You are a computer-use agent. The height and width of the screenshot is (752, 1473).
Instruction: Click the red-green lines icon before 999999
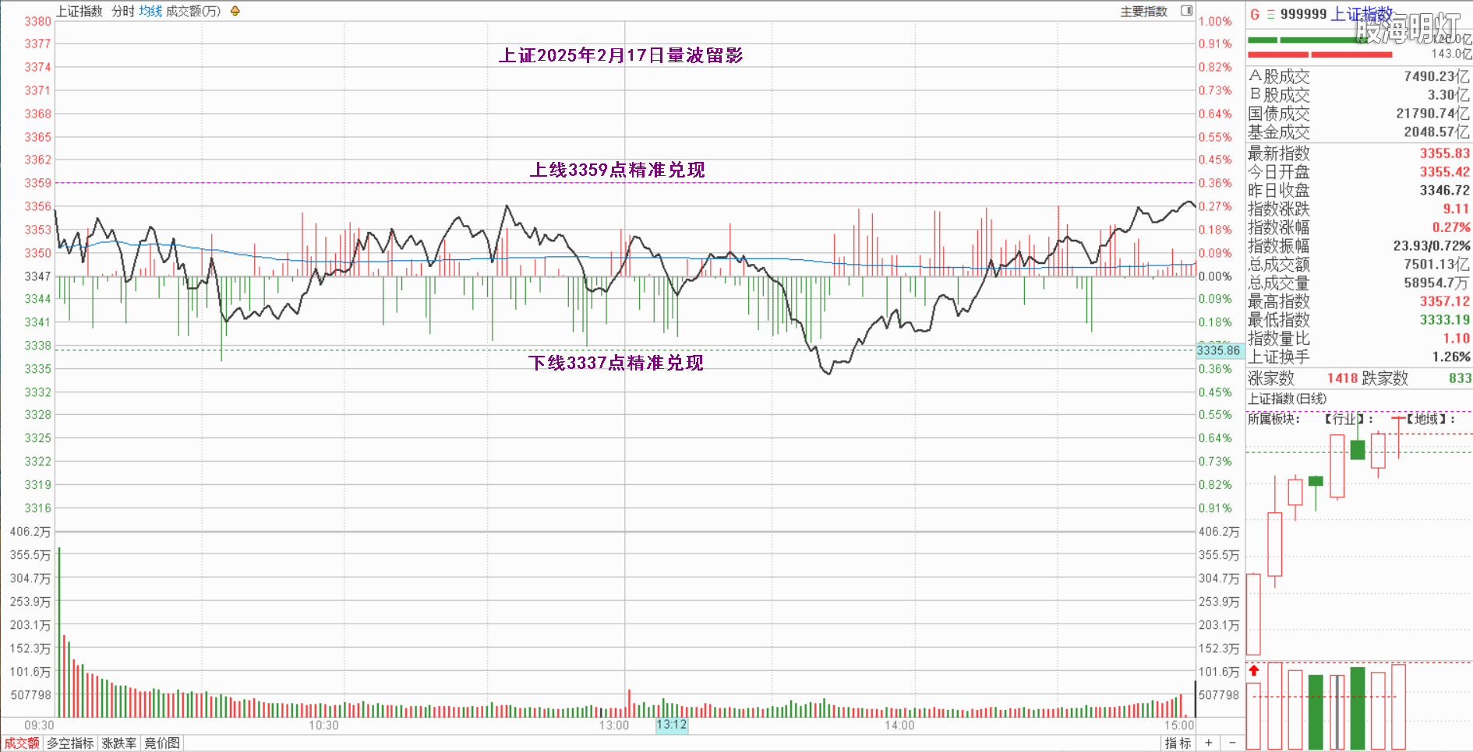[1270, 14]
